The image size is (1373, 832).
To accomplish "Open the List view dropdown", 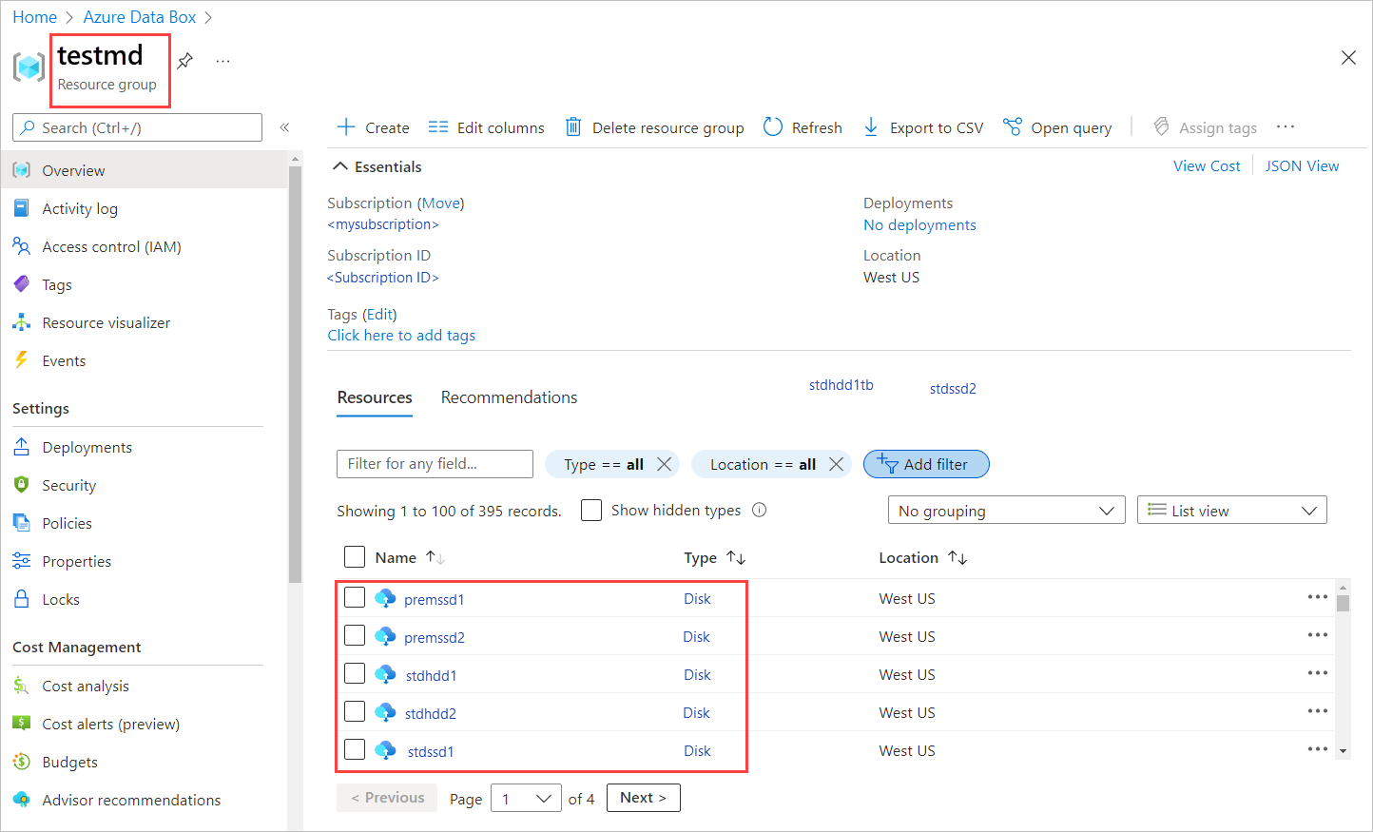I will click(x=1231, y=510).
